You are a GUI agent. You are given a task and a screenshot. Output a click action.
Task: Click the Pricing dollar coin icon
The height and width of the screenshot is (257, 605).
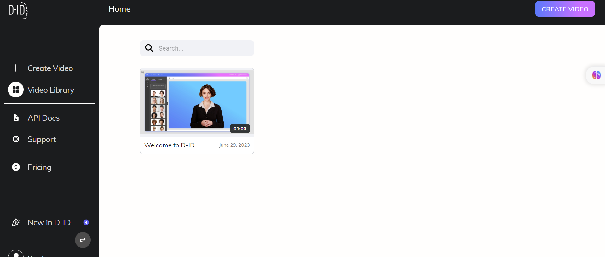[16, 167]
